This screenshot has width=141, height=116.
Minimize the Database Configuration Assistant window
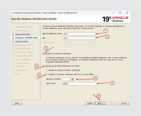[113, 13]
